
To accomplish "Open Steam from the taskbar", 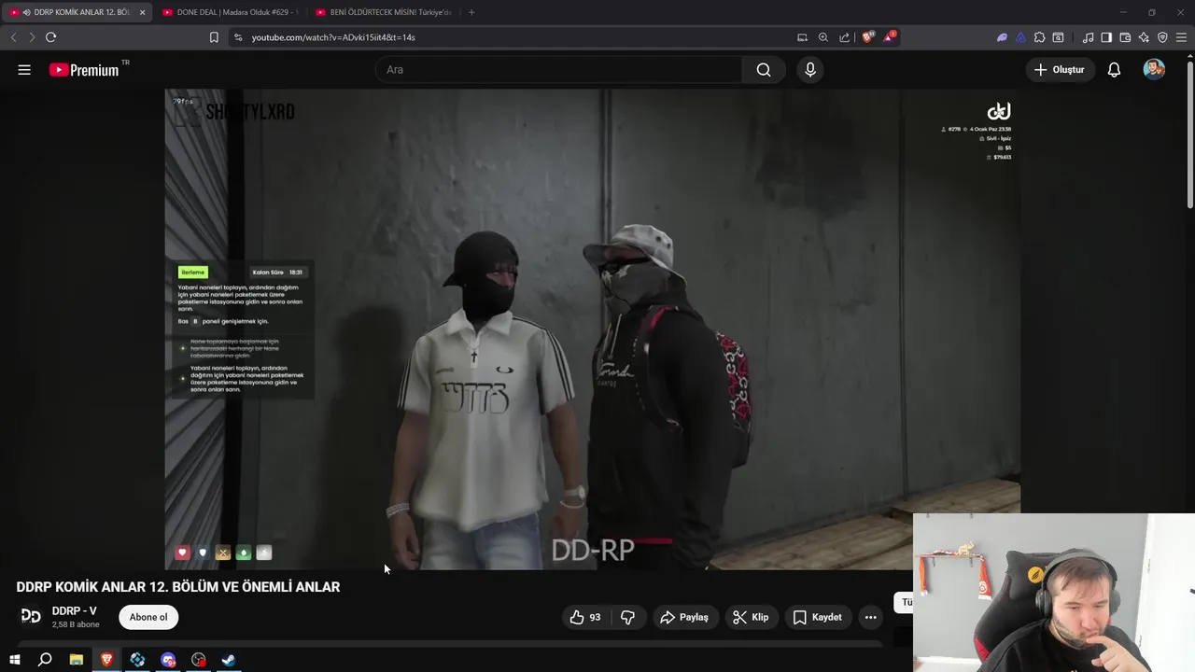I will pos(228,660).
